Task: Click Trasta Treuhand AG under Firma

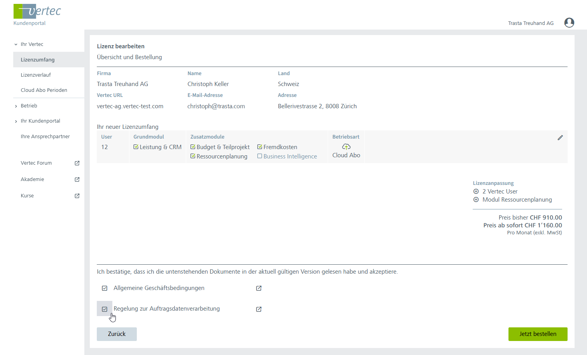Action: coord(122,84)
